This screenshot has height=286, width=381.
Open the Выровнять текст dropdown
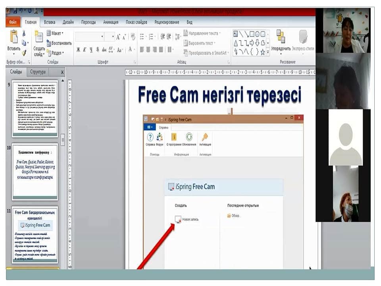click(x=200, y=43)
